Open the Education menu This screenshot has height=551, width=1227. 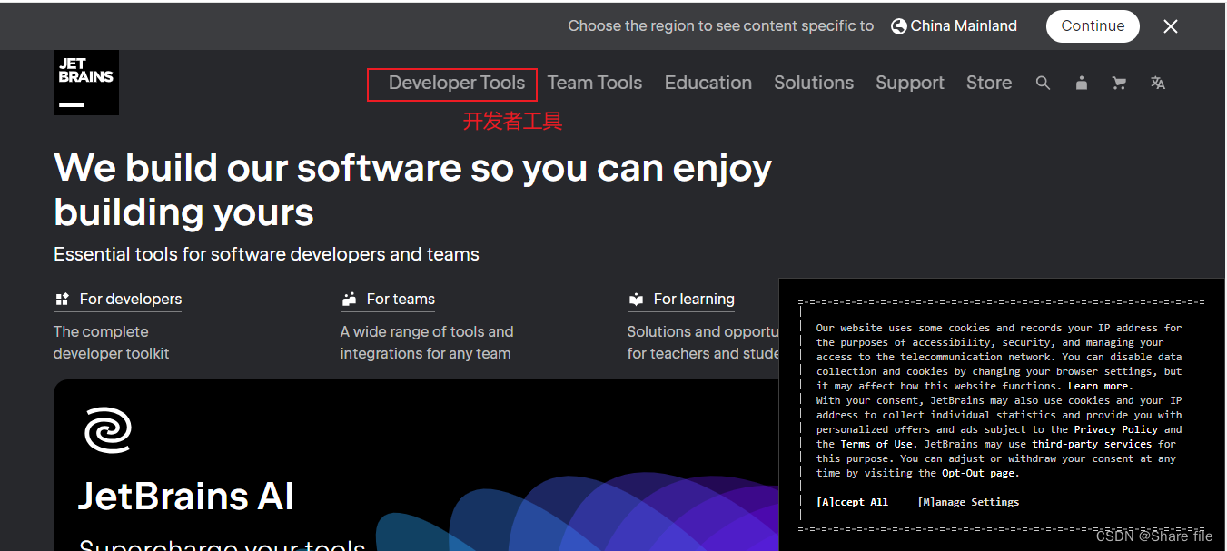point(708,83)
